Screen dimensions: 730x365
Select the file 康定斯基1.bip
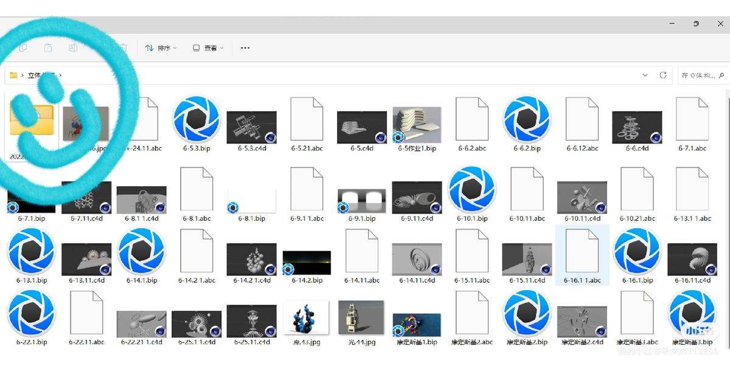click(417, 328)
